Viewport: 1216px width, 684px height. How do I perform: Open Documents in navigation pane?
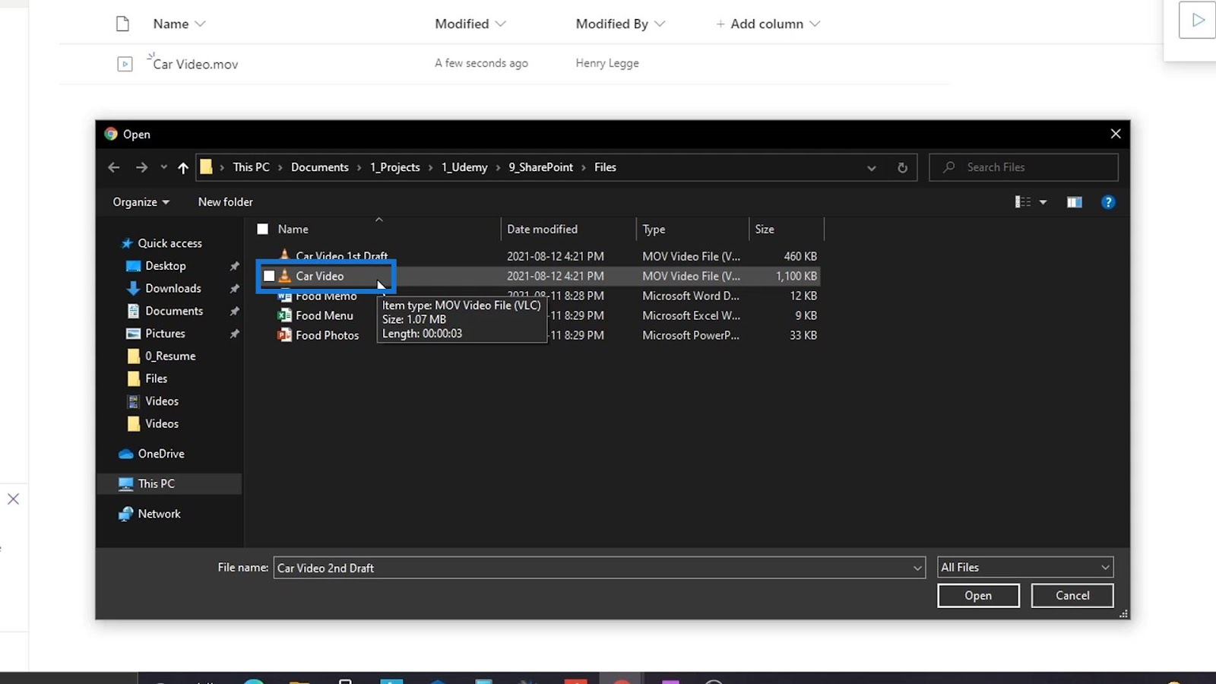click(x=174, y=311)
